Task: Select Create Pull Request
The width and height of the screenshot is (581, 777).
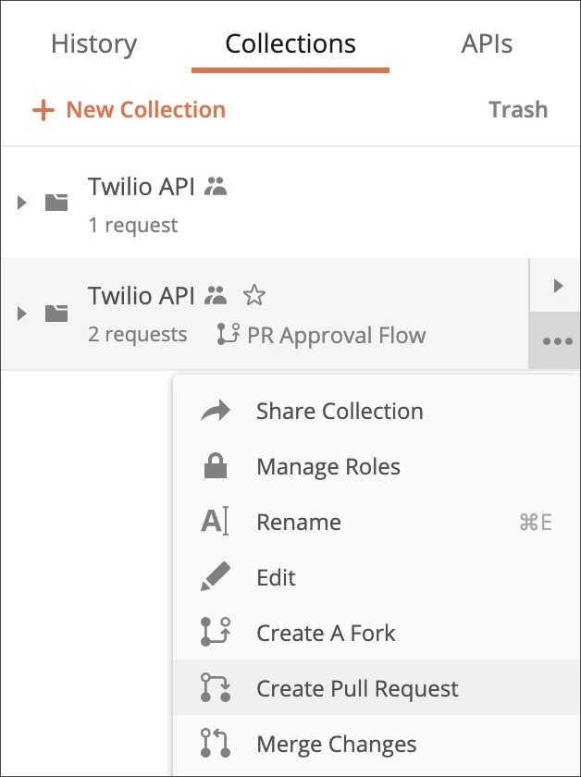Action: click(377, 689)
